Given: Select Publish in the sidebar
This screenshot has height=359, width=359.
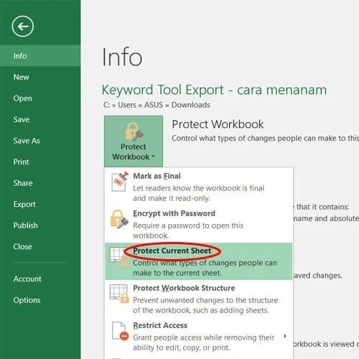Looking at the screenshot, I should (x=40, y=225).
